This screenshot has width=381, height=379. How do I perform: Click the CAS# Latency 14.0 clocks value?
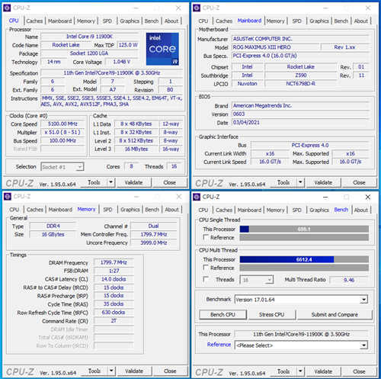(x=114, y=279)
